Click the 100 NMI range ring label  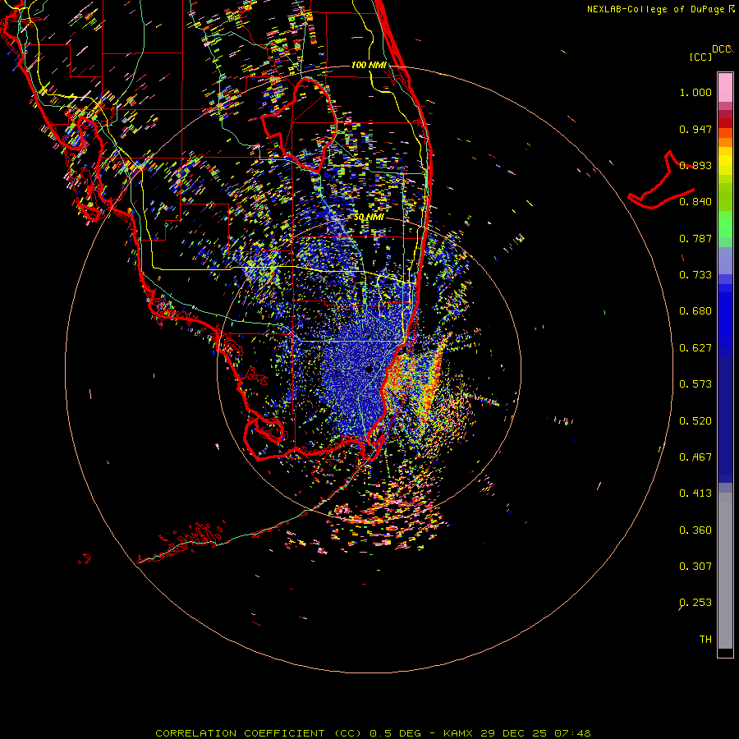(x=369, y=65)
